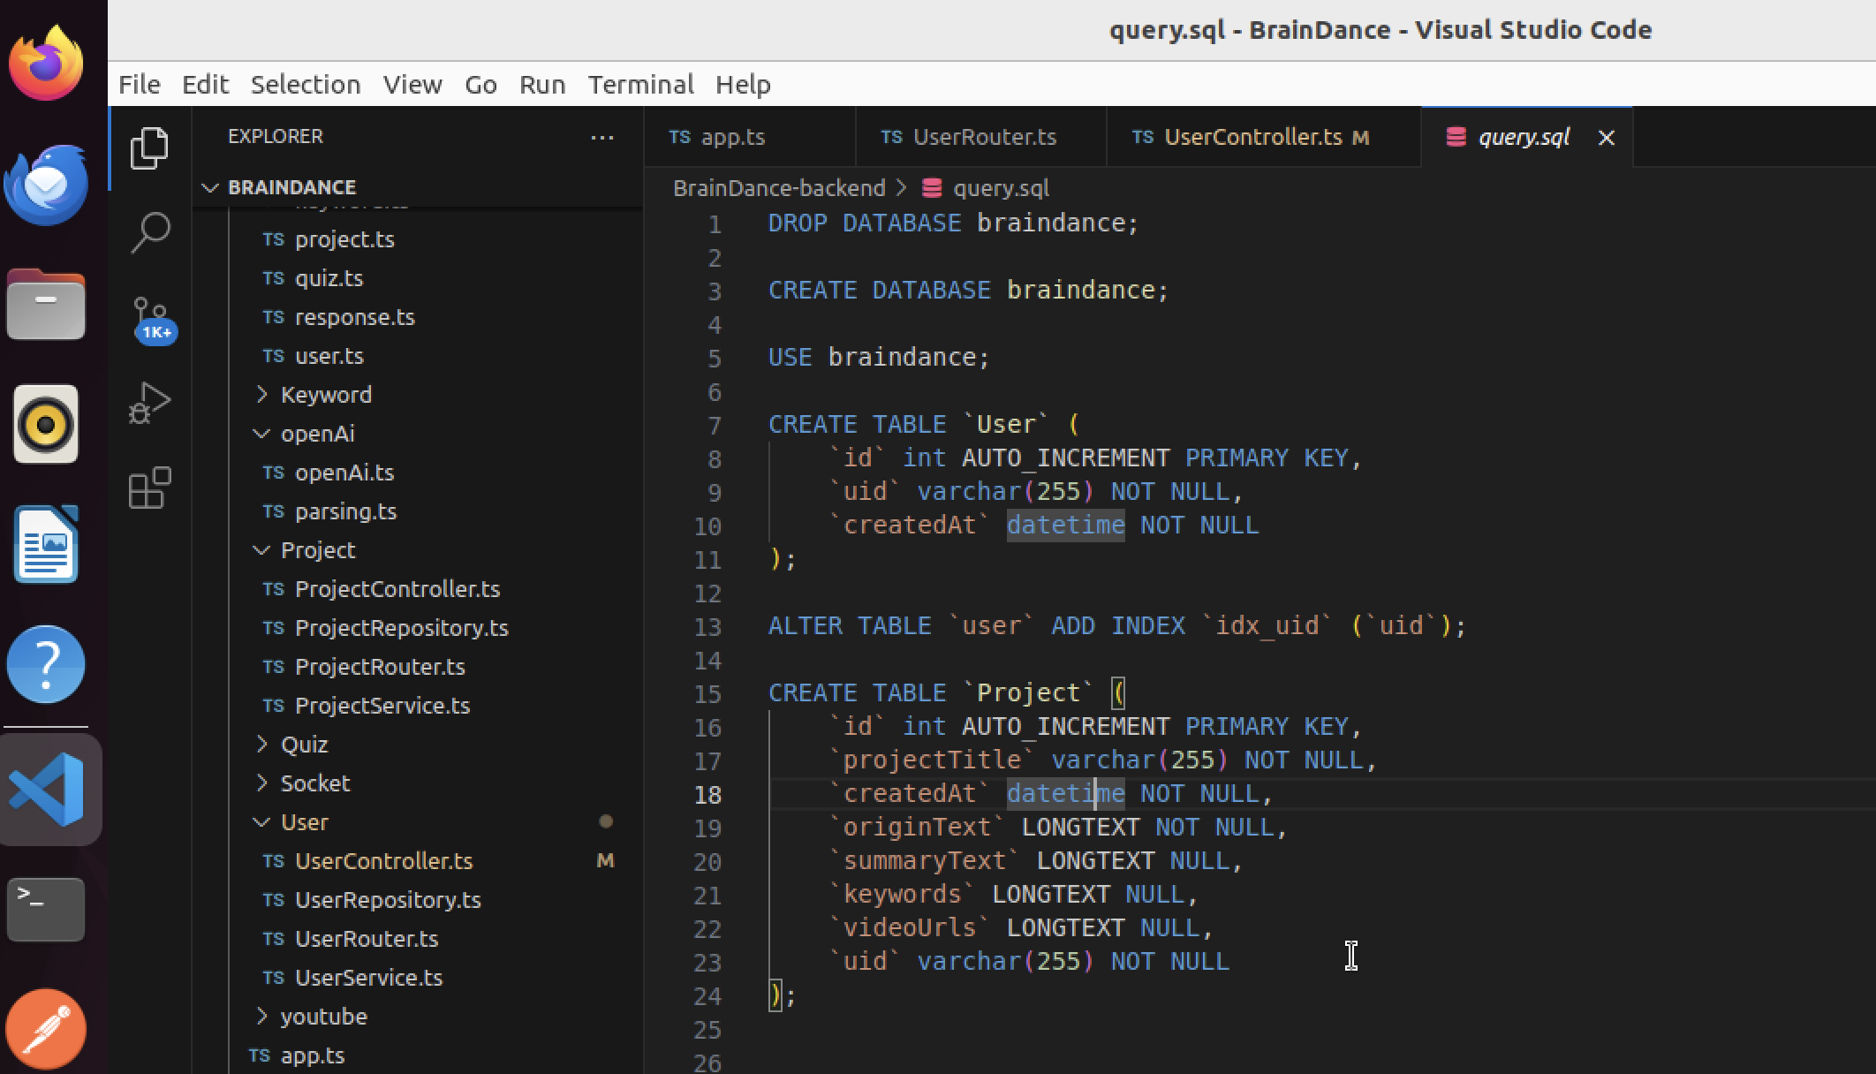Viewport: 1876px width, 1074px height.
Task: Open Explorer more actions ellipsis
Action: coord(601,137)
